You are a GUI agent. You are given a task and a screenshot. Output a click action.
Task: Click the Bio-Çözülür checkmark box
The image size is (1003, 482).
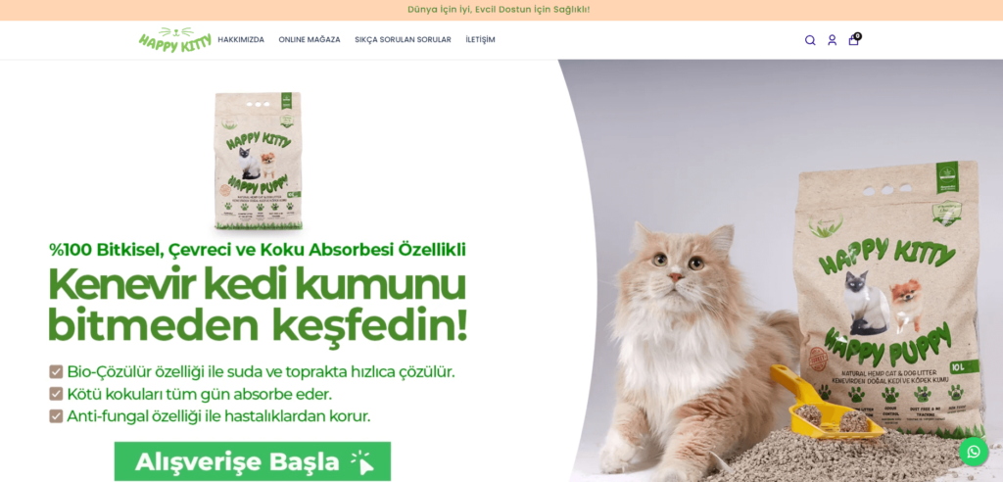[56, 372]
